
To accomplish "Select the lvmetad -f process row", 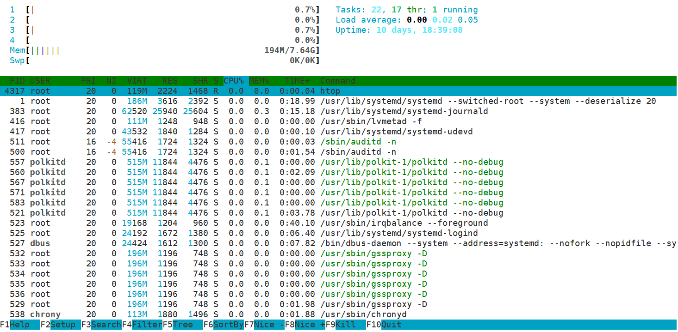I will [338, 121].
